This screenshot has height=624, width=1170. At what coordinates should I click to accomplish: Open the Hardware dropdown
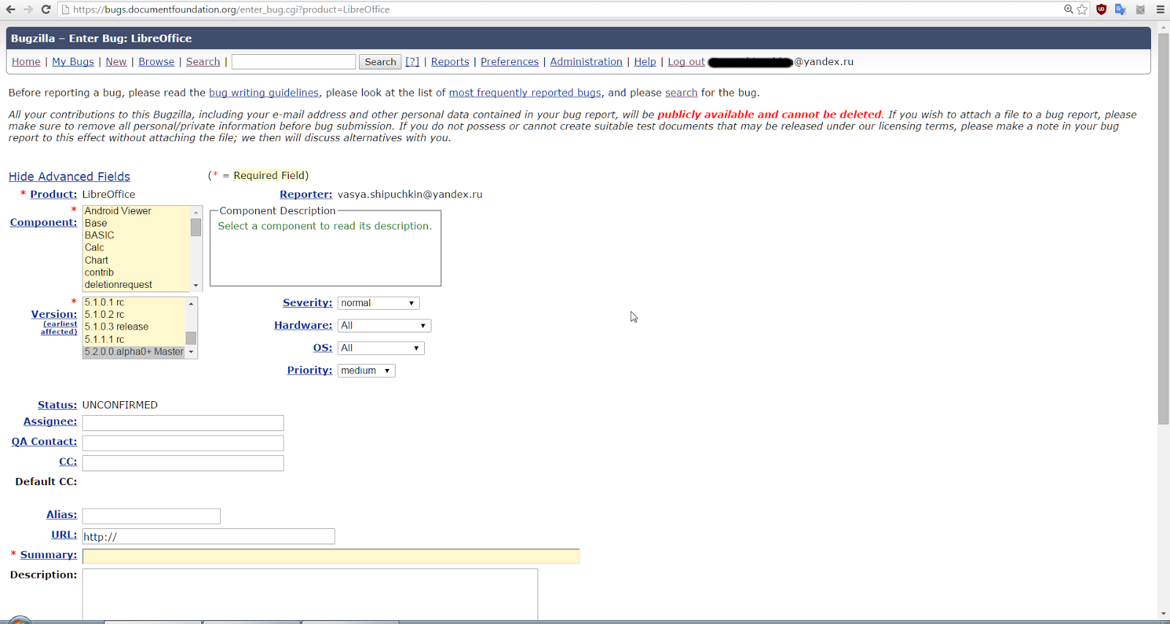[x=384, y=326]
